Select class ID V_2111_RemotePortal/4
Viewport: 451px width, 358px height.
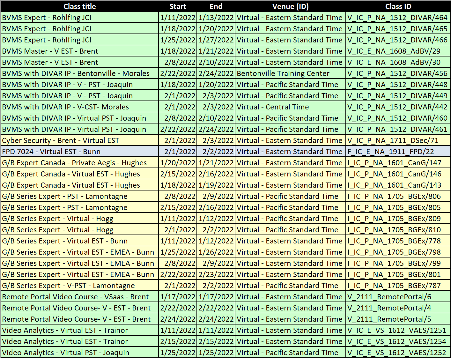(398, 308)
